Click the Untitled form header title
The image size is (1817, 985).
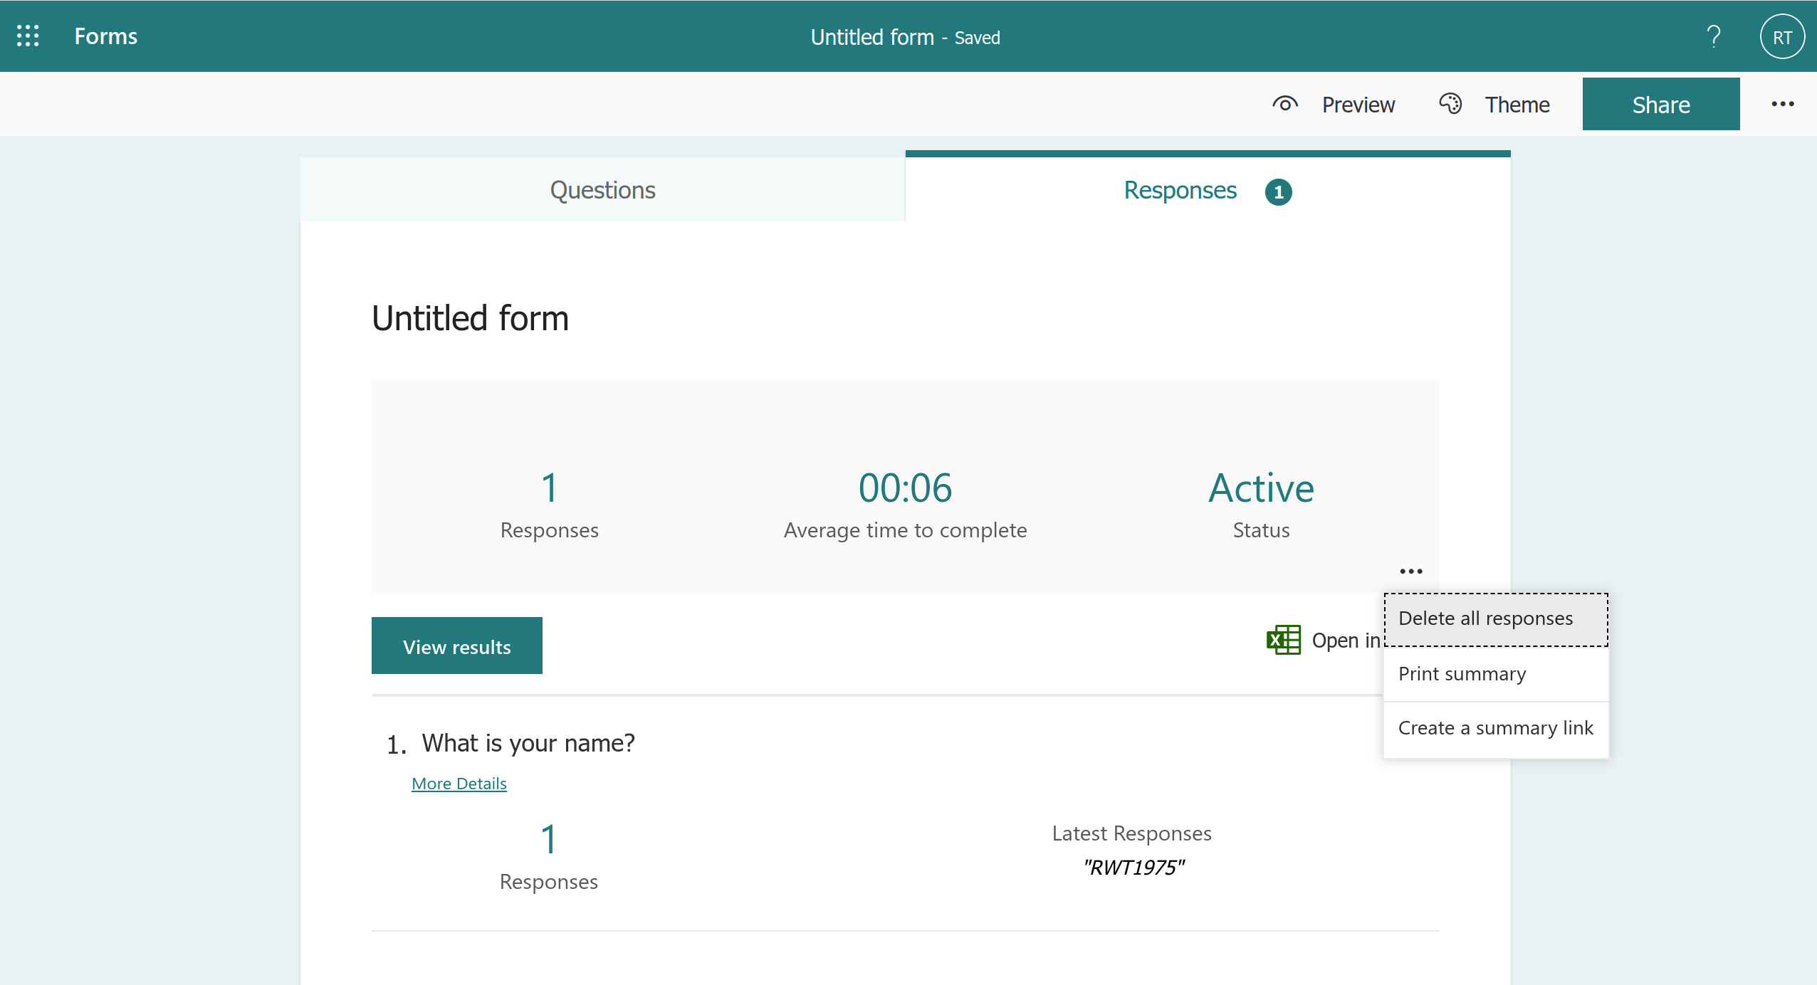(871, 37)
